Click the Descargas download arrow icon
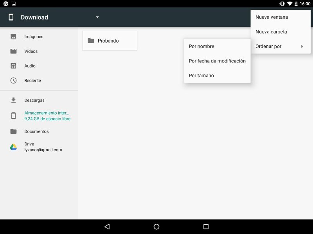Screen dimensions: 313x234 [13, 100]
